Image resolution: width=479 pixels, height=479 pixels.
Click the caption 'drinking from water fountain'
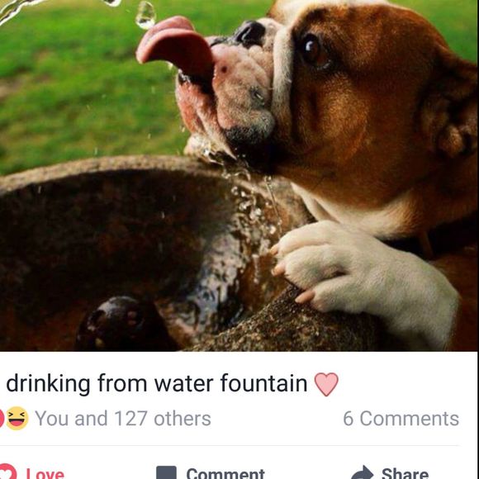coord(157,383)
